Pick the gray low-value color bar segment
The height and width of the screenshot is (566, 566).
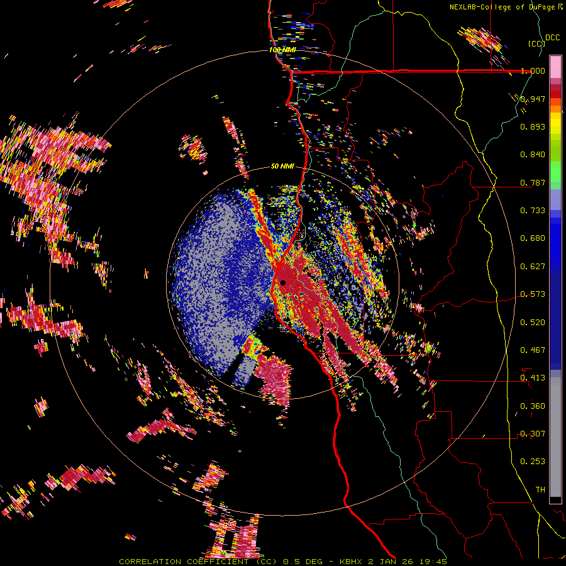555,437
